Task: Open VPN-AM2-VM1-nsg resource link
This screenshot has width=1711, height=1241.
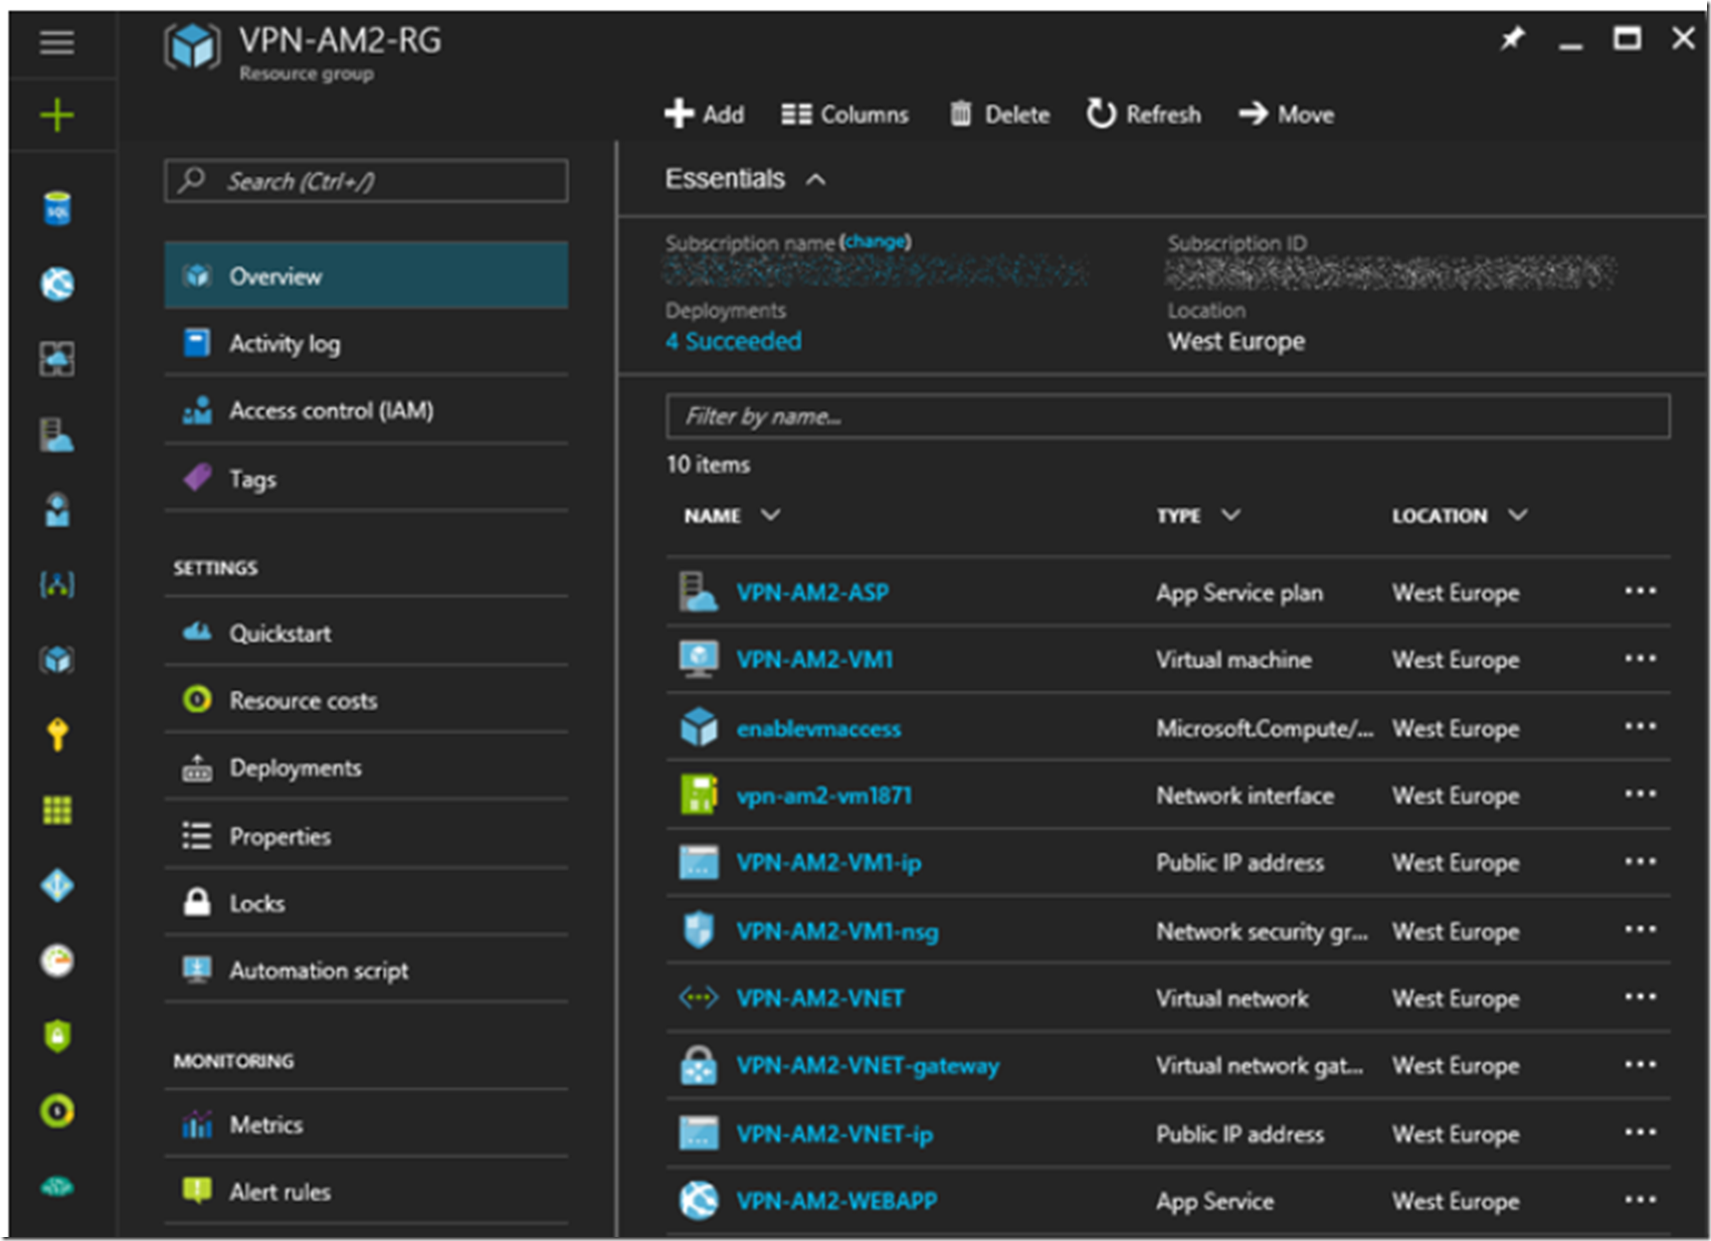Action: (x=837, y=932)
